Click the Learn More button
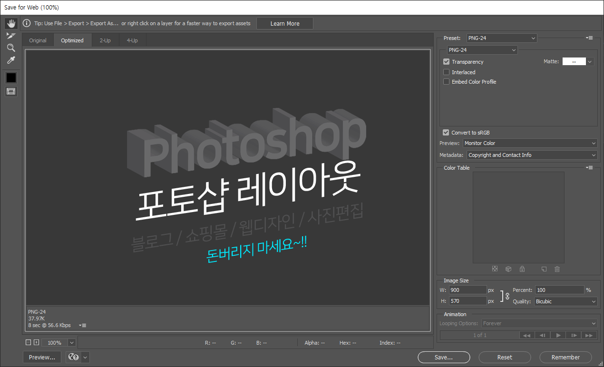Screen dimensions: 604x367 click(x=285, y=23)
